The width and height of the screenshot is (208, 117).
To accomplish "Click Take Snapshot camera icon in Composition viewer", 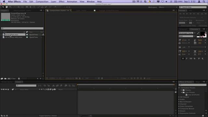I will pos(77,78).
